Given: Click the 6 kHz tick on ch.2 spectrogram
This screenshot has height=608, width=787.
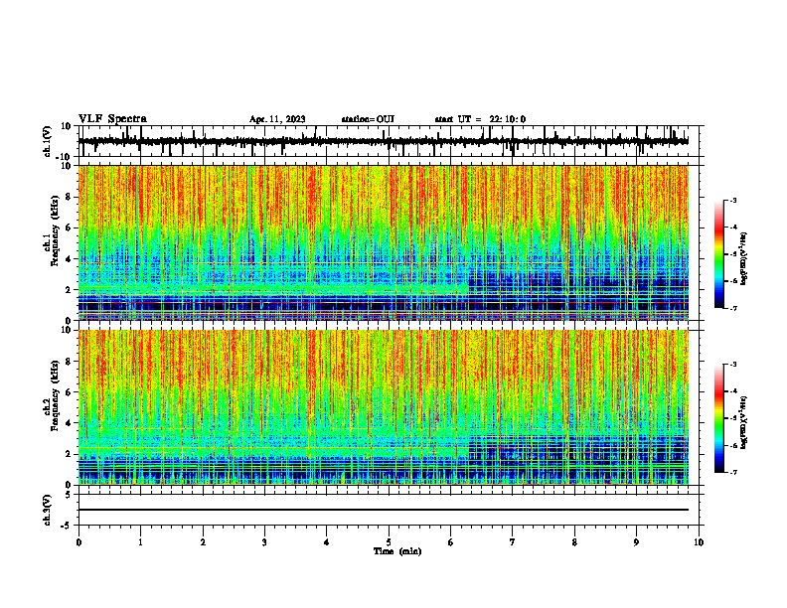Looking at the screenshot, I should pos(69,392).
